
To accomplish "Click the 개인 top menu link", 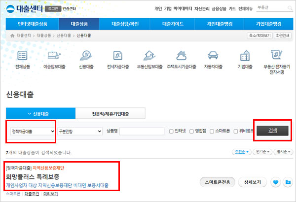I will click(x=158, y=9).
